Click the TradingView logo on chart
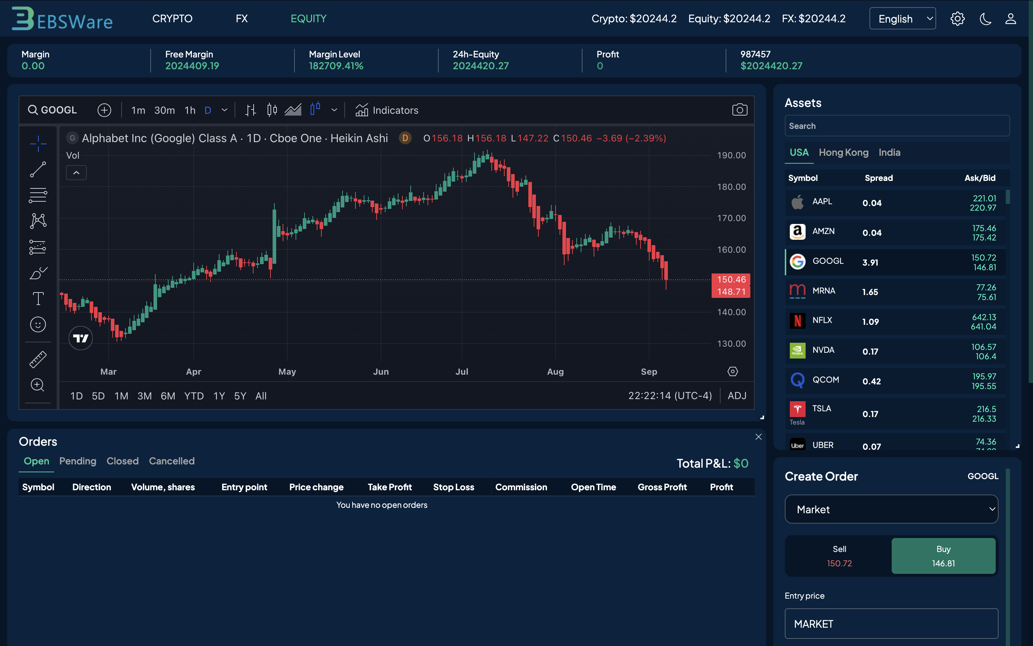1033x646 pixels. (x=81, y=338)
